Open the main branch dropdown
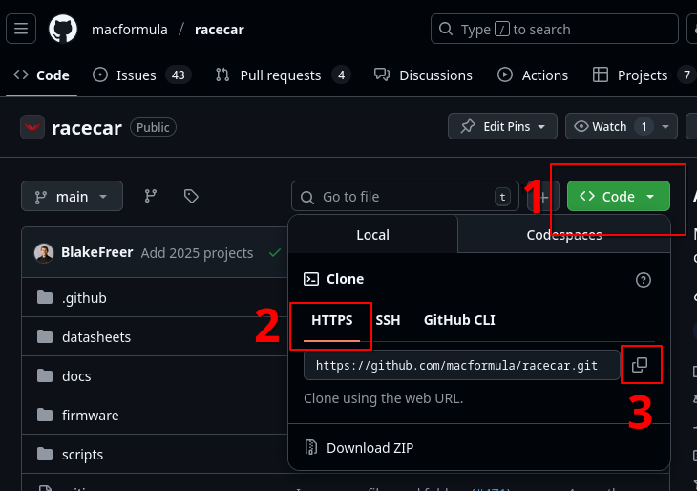 point(72,197)
